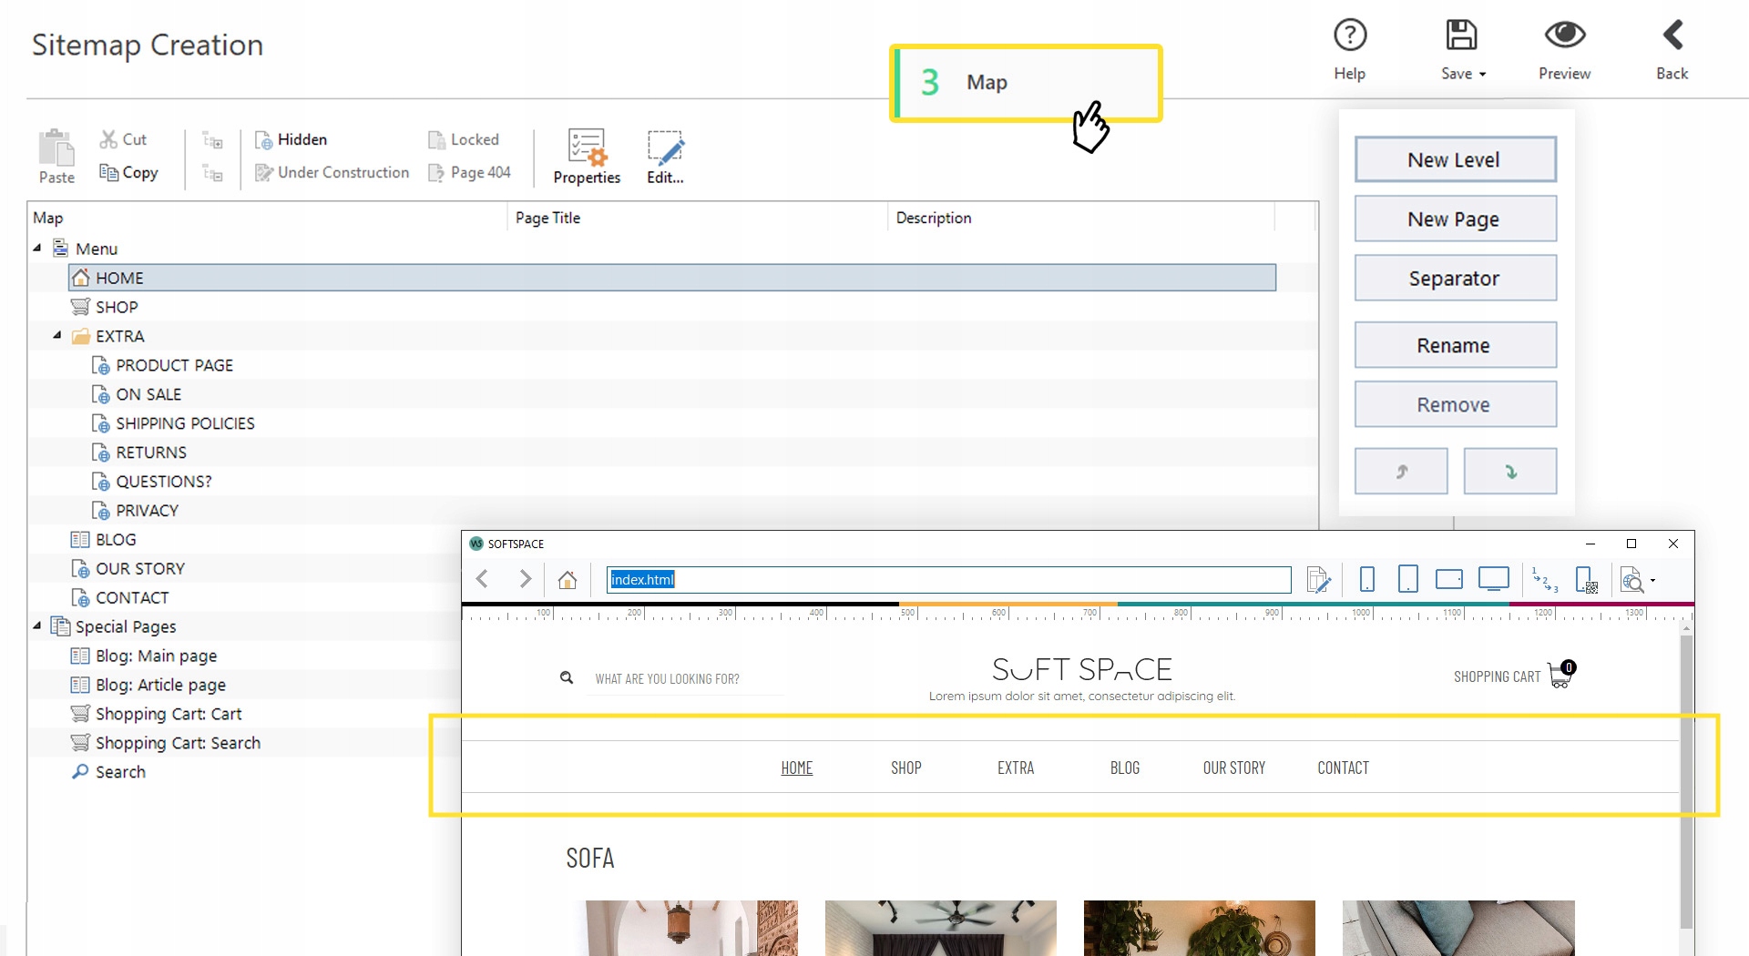The width and height of the screenshot is (1749, 956).
Task: Select Shopping Cart: Search page
Action: (x=166, y=743)
